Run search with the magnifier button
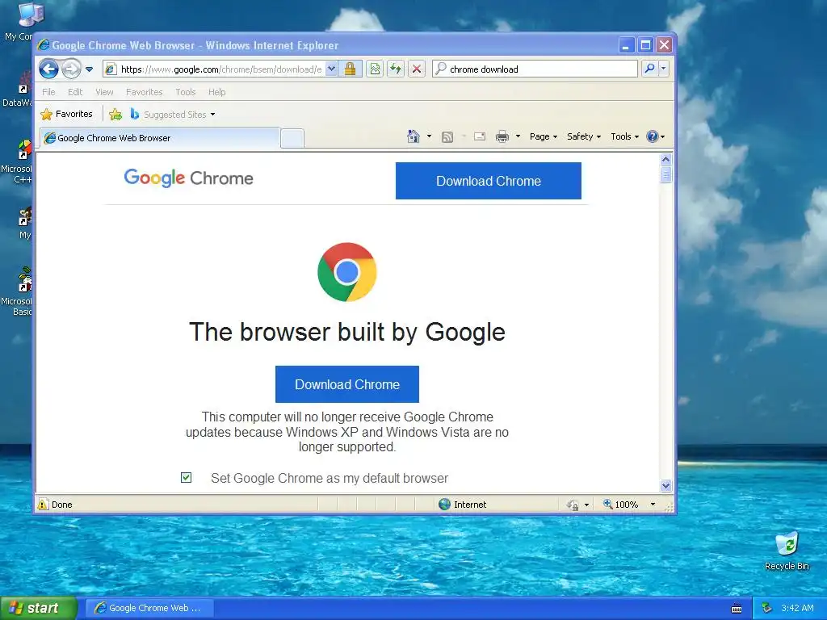The height and width of the screenshot is (620, 827). click(x=650, y=69)
